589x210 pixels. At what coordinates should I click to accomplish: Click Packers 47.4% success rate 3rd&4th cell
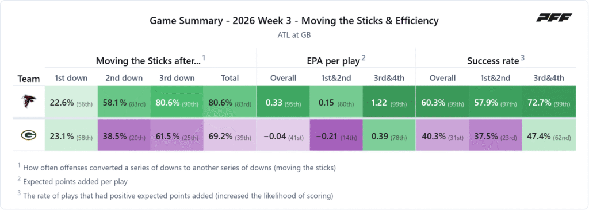549,135
